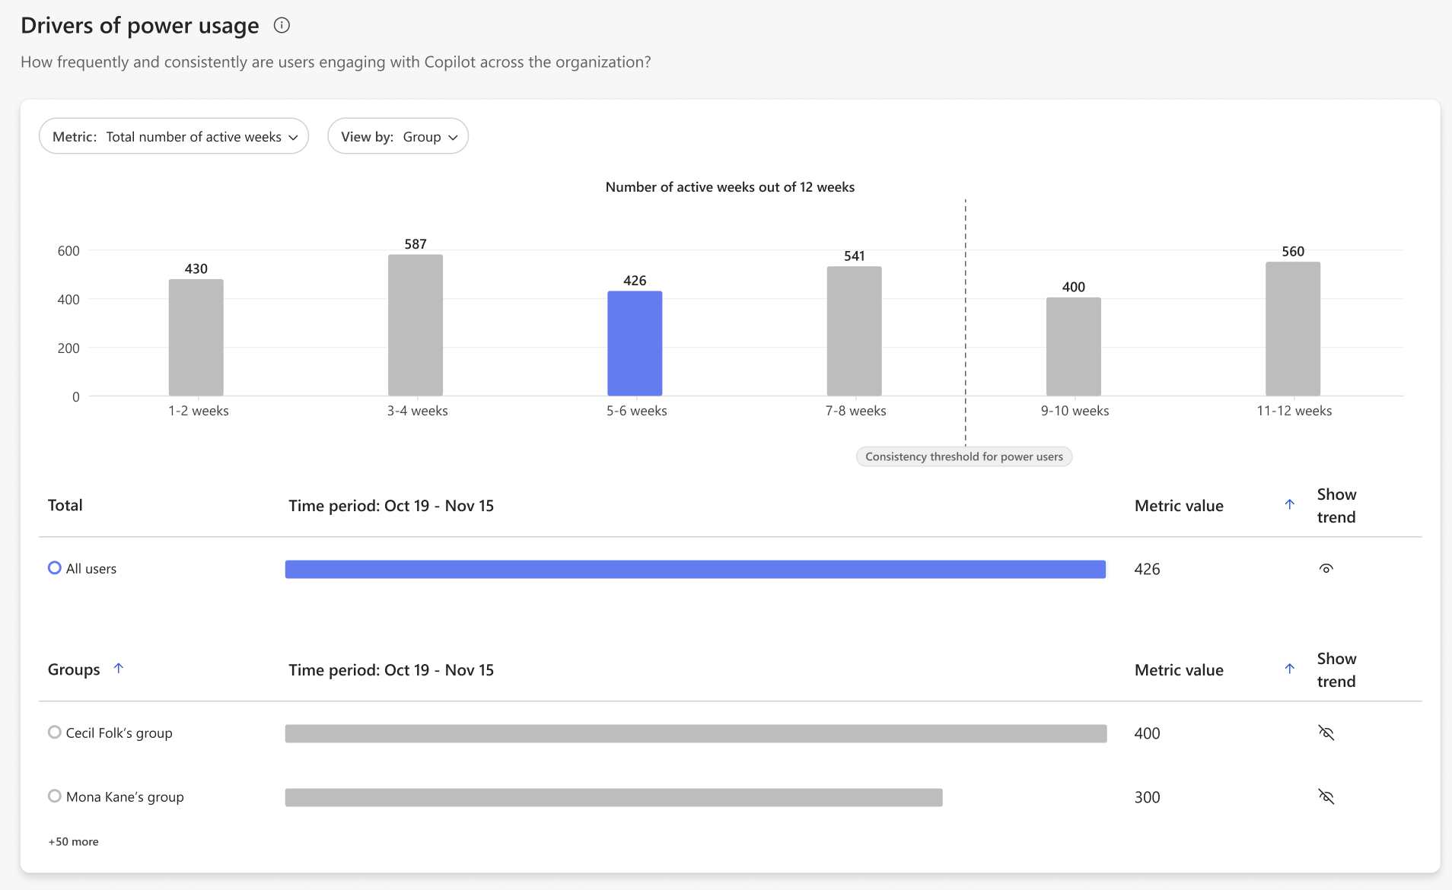Click the 3-4 weeks bar
Viewport: 1452px width, 890px height.
pos(416,325)
